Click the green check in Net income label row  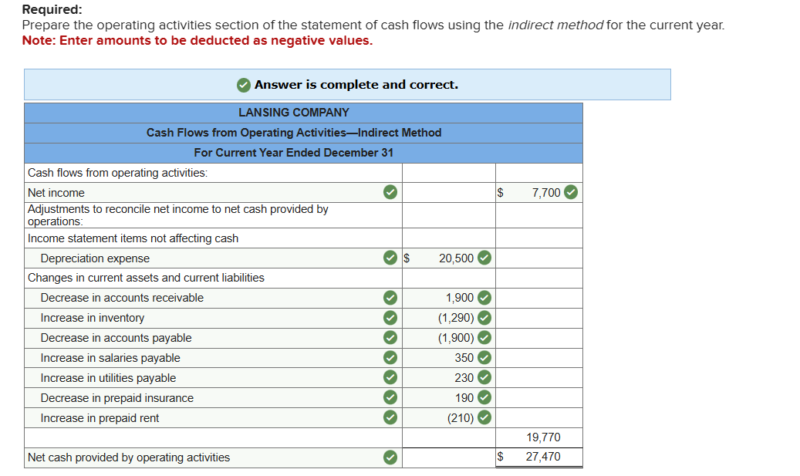pyautogui.click(x=390, y=192)
